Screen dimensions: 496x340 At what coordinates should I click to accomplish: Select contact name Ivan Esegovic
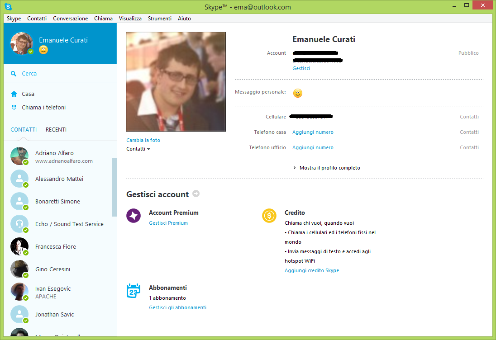point(53,289)
